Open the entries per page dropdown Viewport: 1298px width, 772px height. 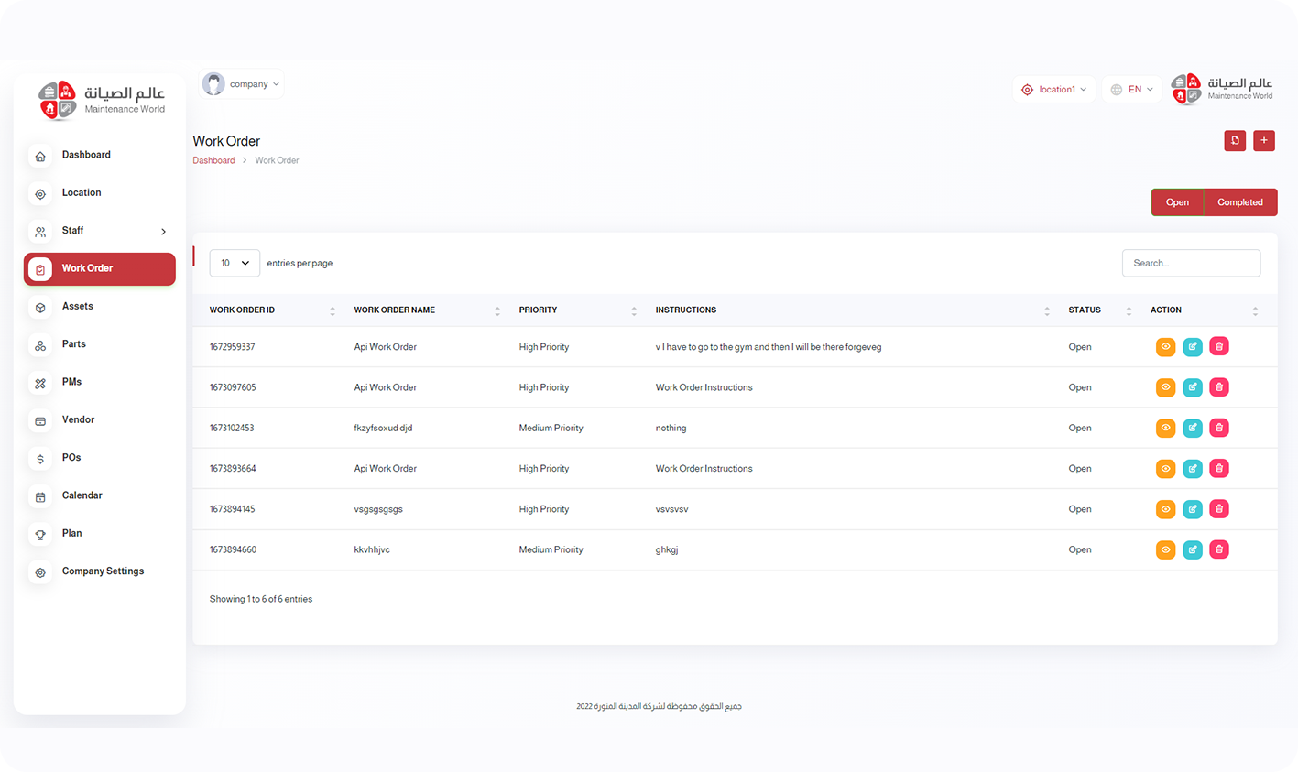click(x=235, y=263)
